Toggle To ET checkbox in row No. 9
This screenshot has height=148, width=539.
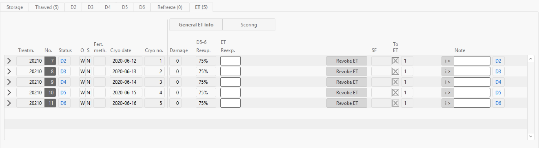pos(395,82)
